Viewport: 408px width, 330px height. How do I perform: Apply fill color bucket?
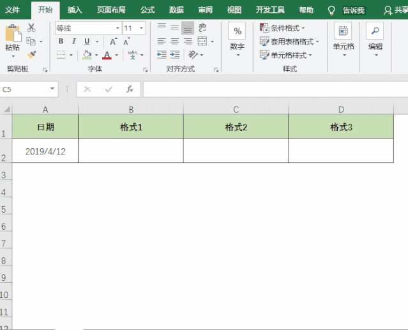tap(87, 55)
